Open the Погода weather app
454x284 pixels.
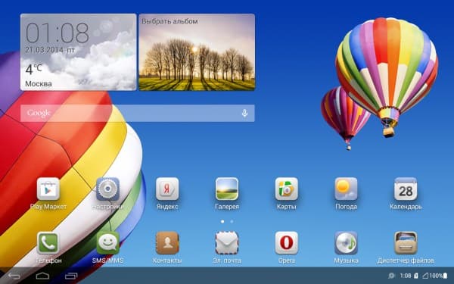point(346,189)
